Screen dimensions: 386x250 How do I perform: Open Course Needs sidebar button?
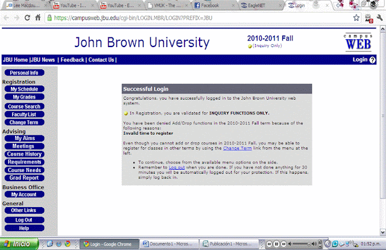[24, 170]
